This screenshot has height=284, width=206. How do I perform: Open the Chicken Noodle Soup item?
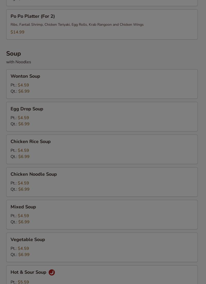tap(34, 174)
